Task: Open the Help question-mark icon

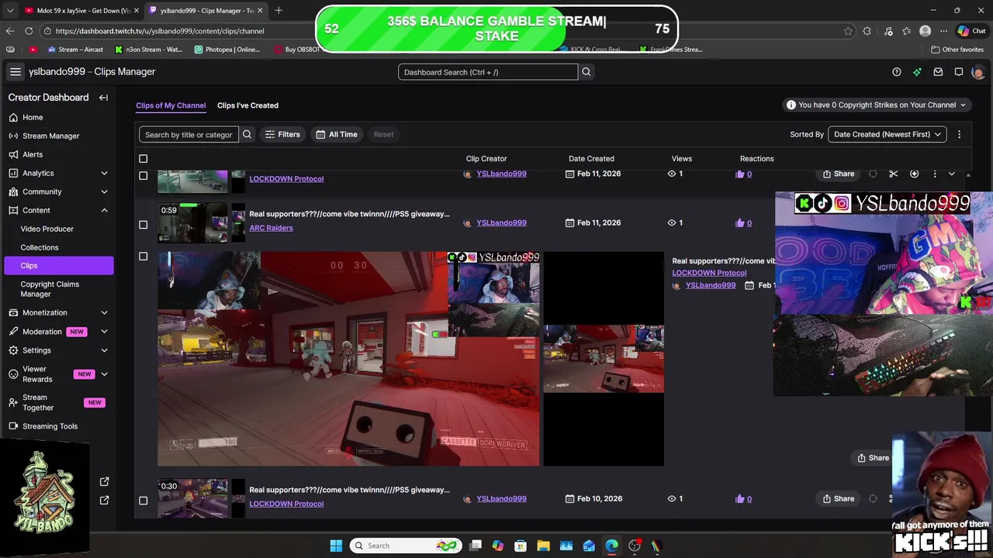Action: point(897,72)
